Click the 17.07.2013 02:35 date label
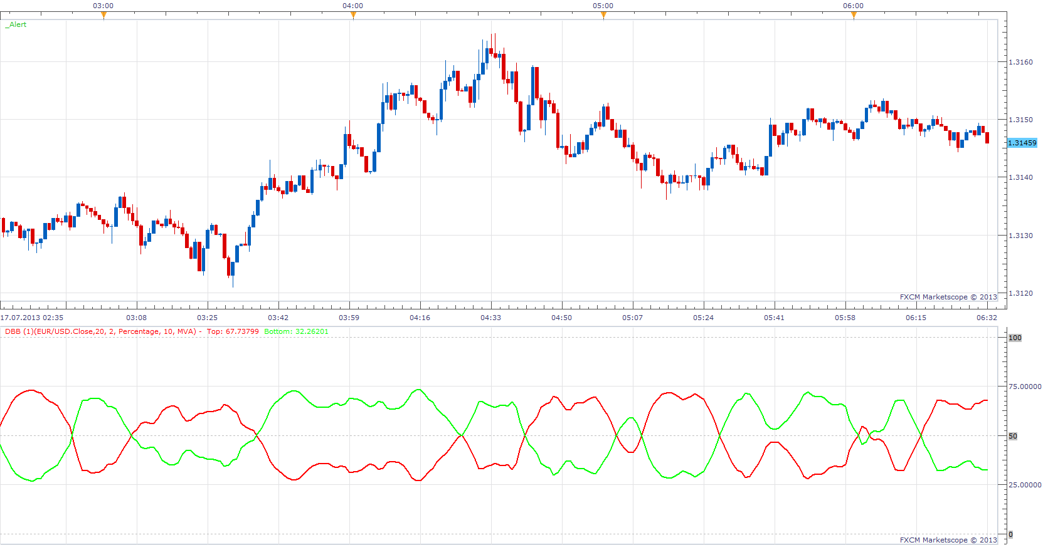The image size is (1043, 545). click(32, 318)
